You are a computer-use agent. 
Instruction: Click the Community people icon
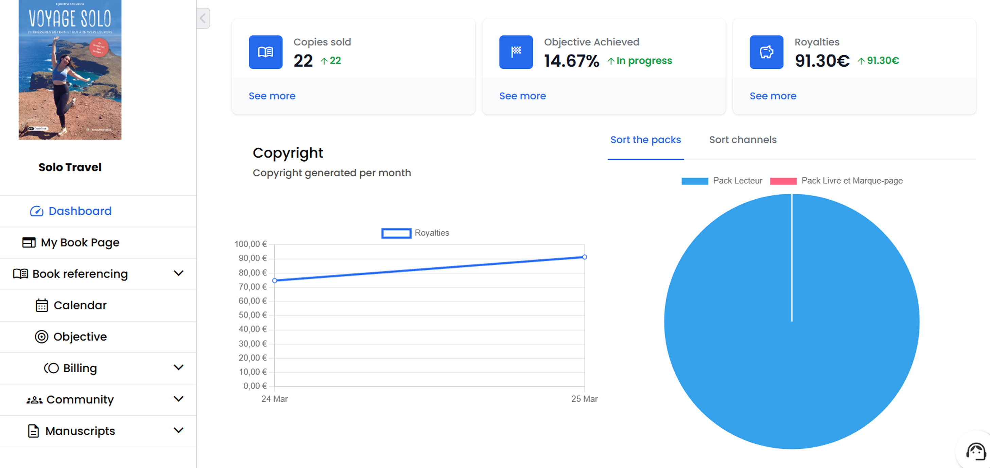pyautogui.click(x=34, y=400)
